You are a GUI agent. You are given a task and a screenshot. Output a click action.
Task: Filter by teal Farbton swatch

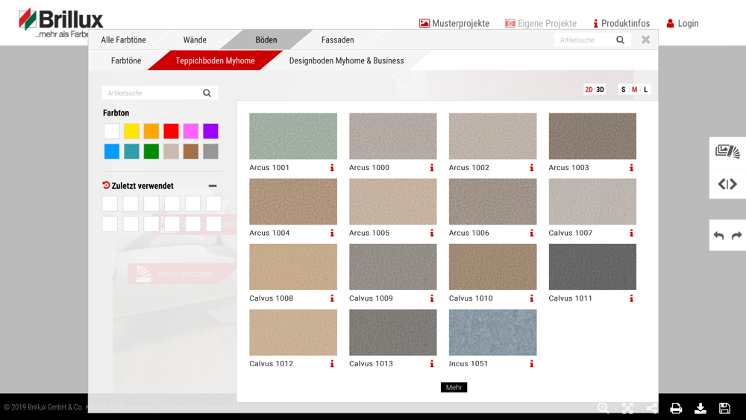click(x=132, y=151)
